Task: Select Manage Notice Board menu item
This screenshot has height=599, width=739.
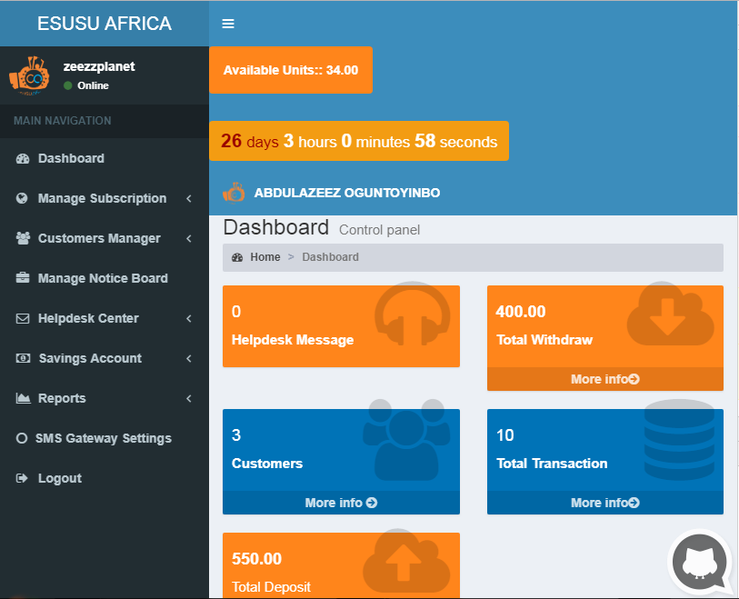Action: coord(105,278)
